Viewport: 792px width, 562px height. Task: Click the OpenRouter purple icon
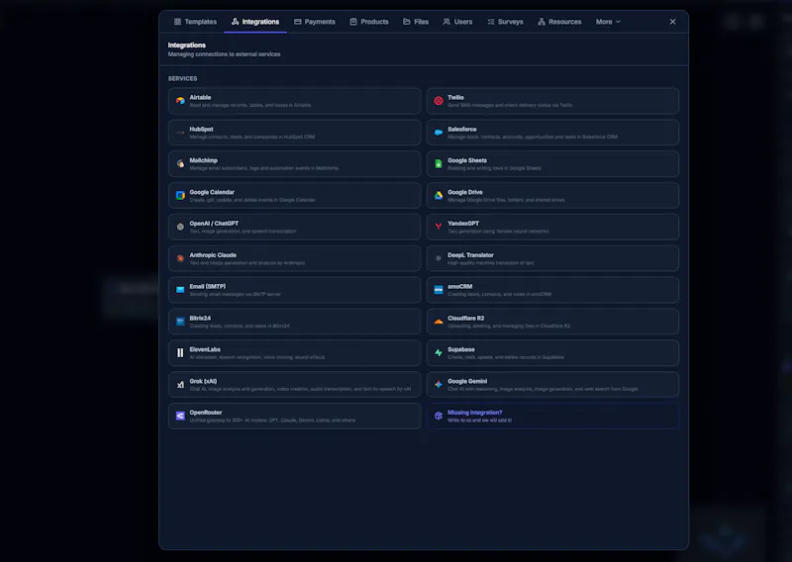pyautogui.click(x=180, y=417)
